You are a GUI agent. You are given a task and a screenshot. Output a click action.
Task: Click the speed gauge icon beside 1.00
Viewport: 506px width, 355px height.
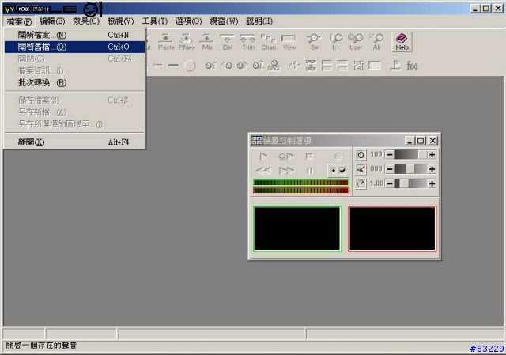pyautogui.click(x=361, y=183)
